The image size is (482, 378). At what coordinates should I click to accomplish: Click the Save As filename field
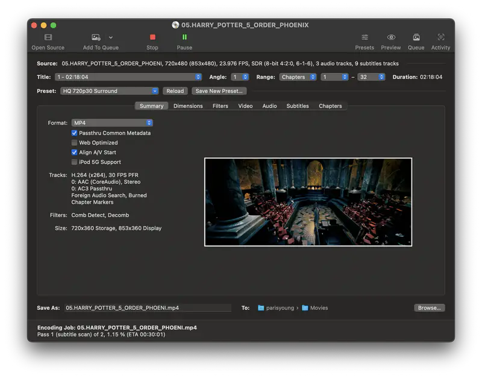point(148,307)
